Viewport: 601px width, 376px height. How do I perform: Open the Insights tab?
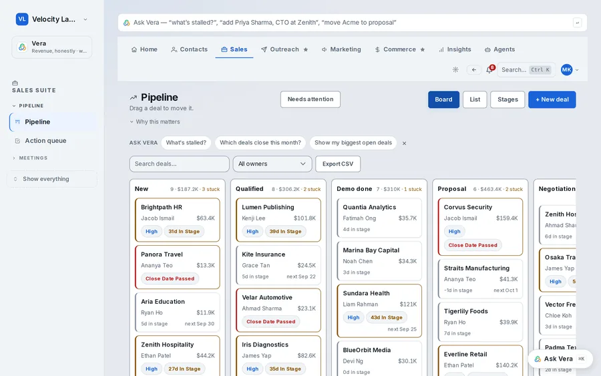[455, 49]
